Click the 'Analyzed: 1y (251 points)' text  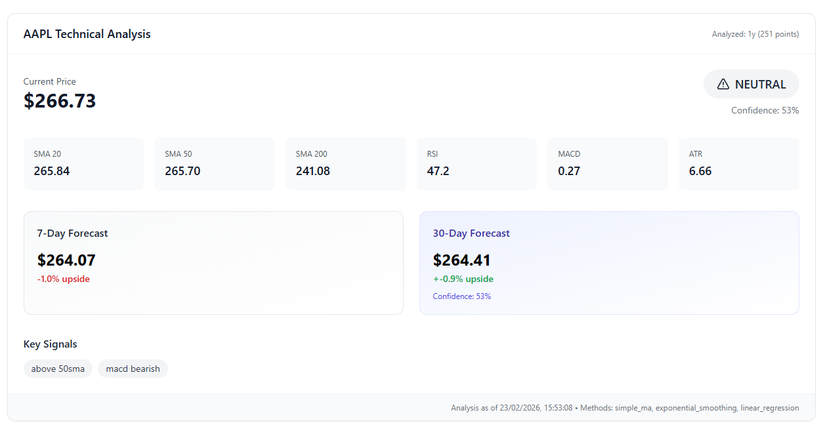pos(755,34)
